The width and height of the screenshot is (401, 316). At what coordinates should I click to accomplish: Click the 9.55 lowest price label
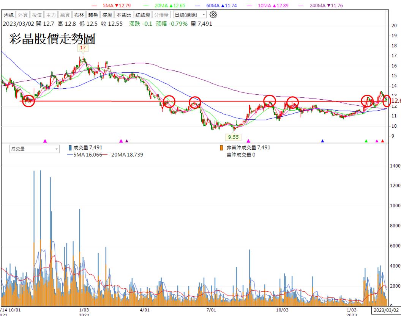(233, 137)
